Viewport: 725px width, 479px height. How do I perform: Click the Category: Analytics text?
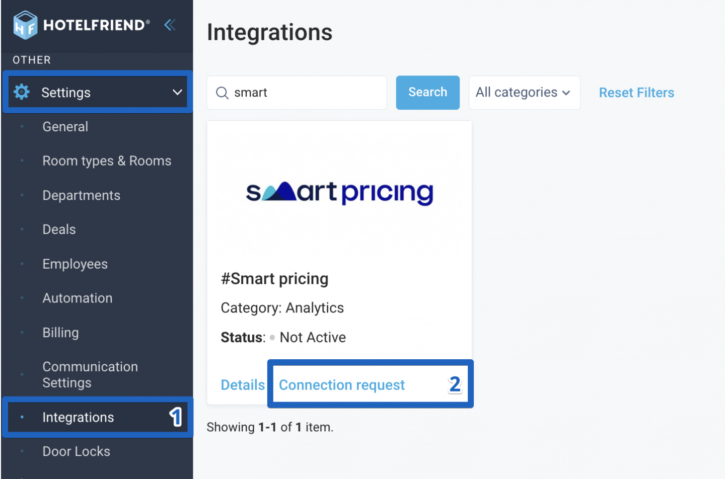[x=282, y=308]
